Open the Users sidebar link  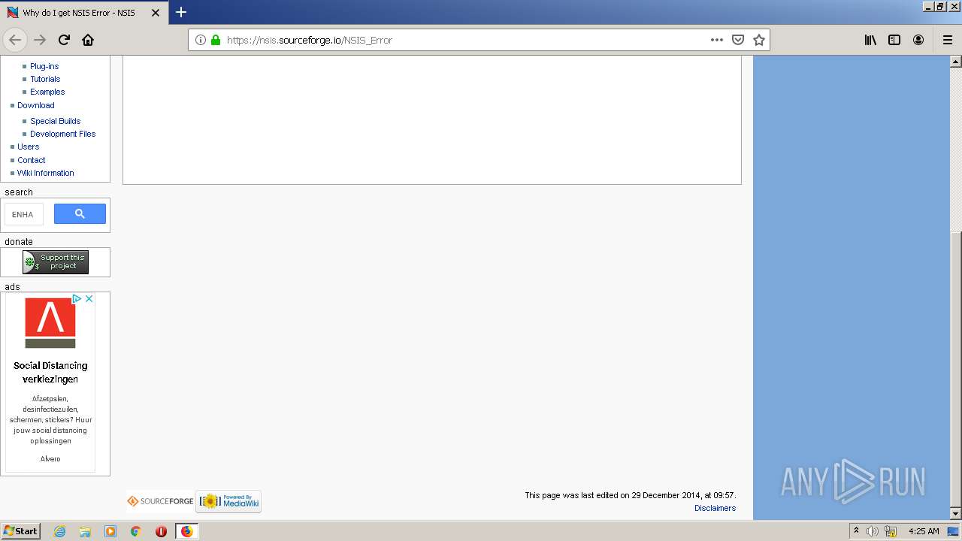(x=29, y=147)
